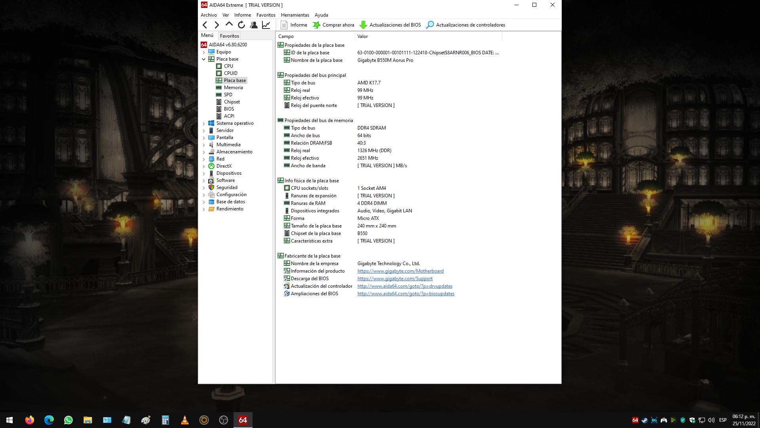Image resolution: width=760 pixels, height=428 pixels.
Task: Expand the Rendimiento tree node
Action: [x=204, y=209]
